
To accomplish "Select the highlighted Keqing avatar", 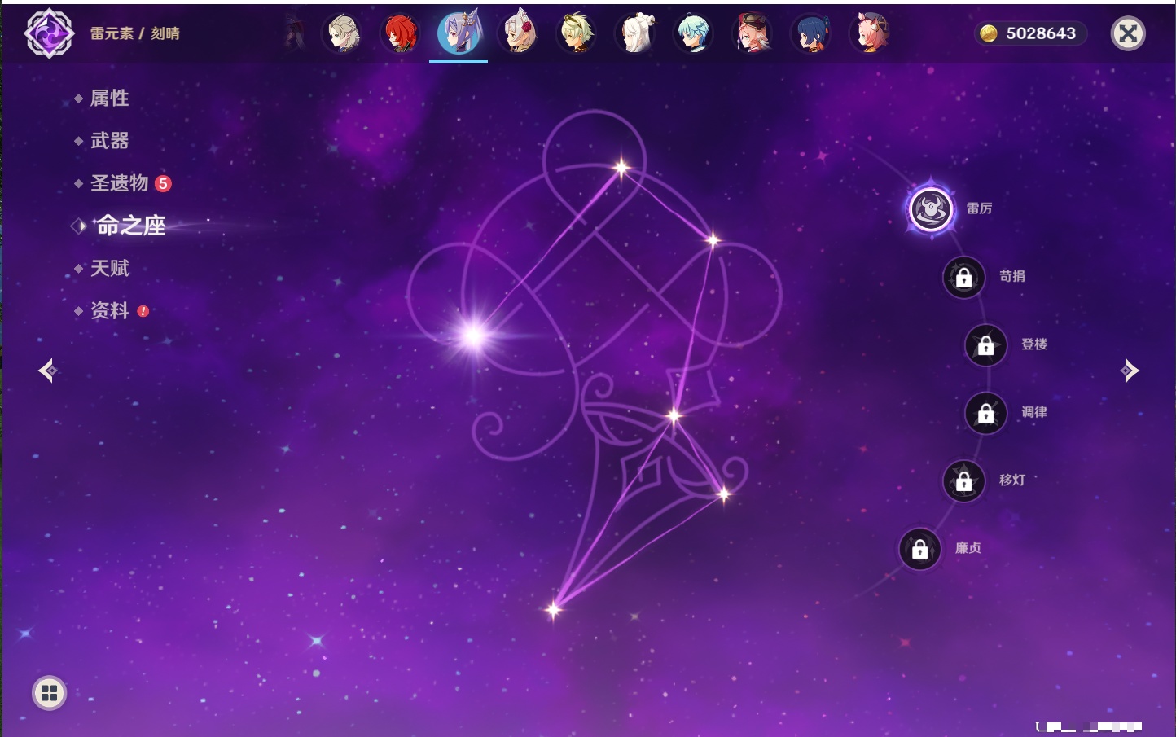I will [x=459, y=33].
